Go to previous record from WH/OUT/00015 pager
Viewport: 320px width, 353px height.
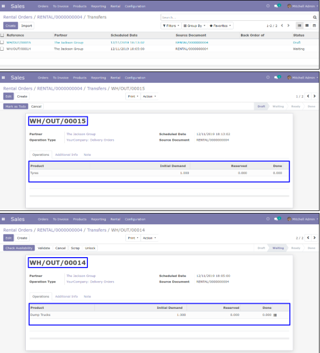tap(308, 96)
